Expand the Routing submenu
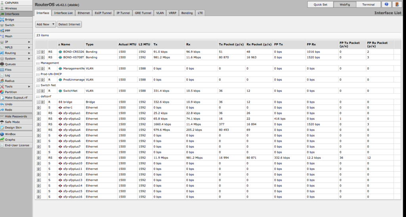 (16, 53)
